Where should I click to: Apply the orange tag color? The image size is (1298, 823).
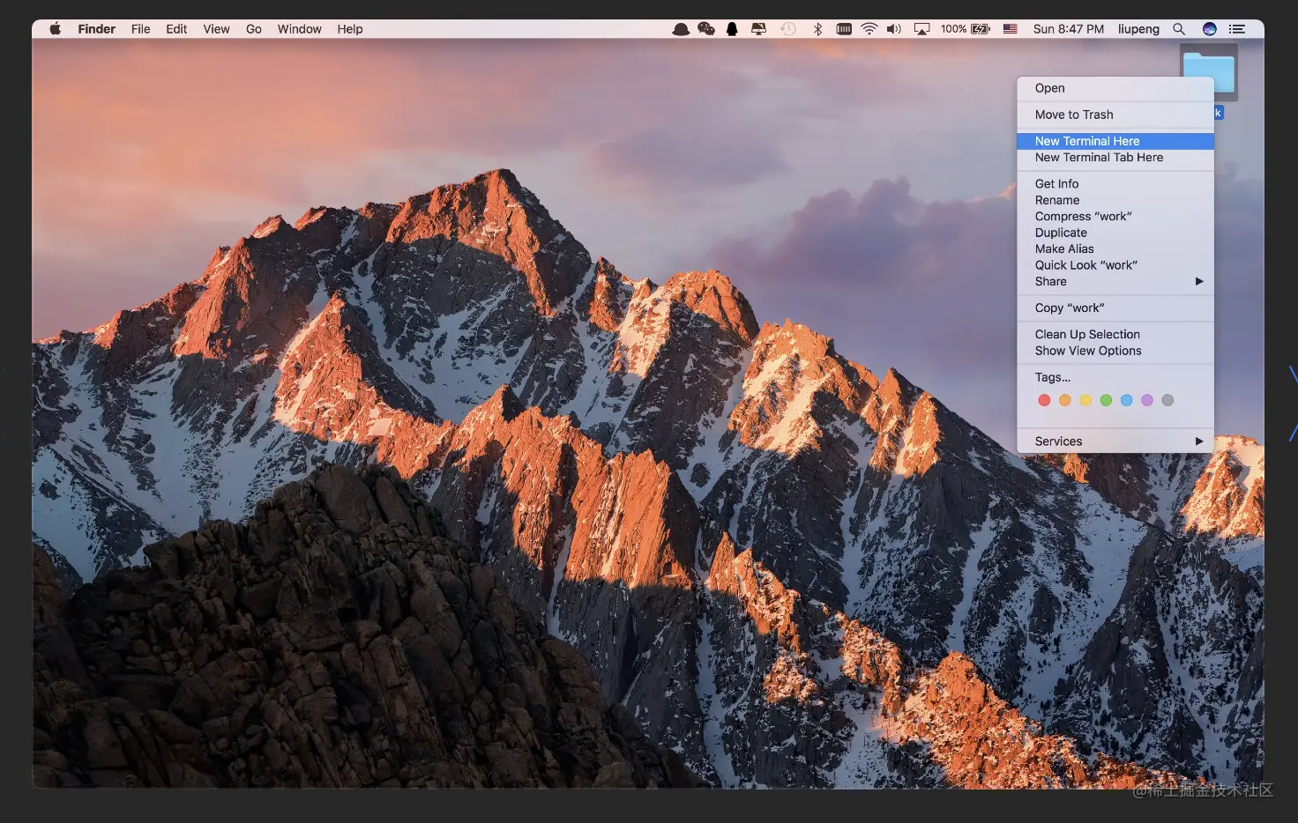pyautogui.click(x=1064, y=400)
